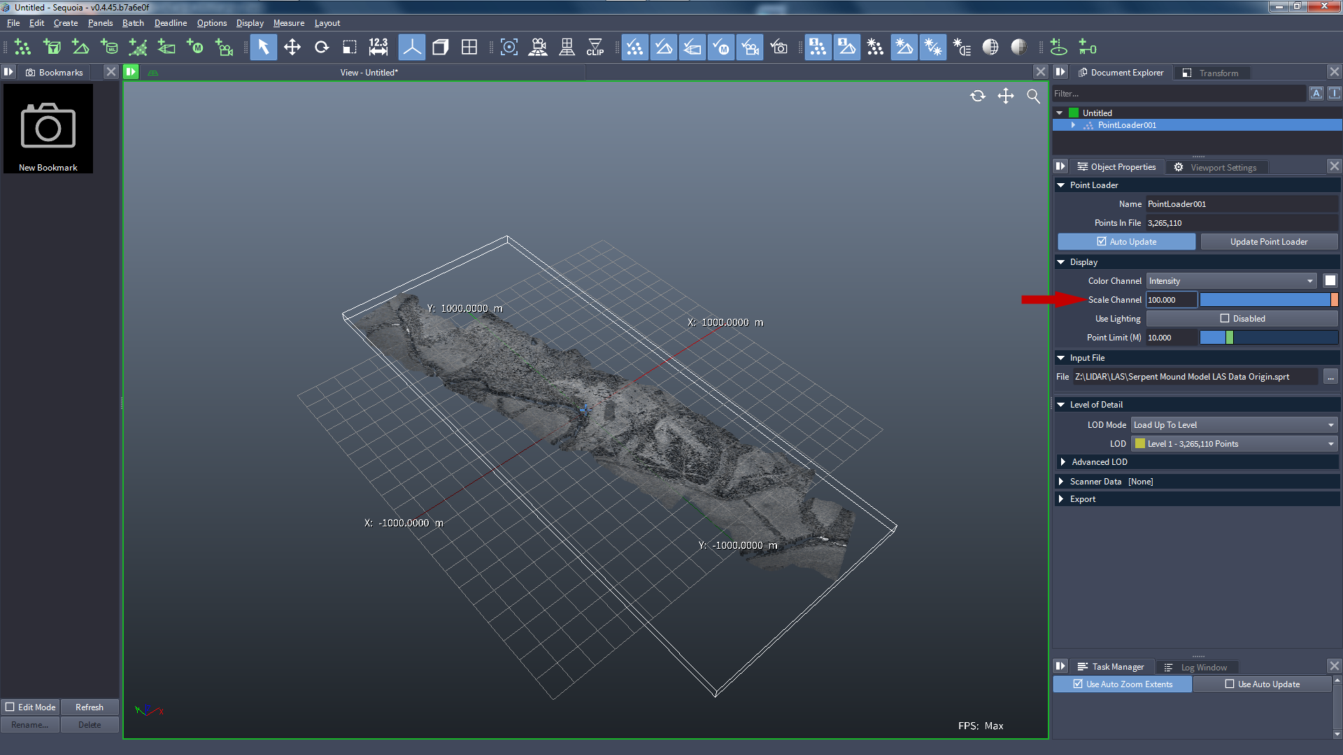Viewport: 1343px width, 755px height.
Task: Toggle the points visibility checkmark icon
Action: [635, 48]
